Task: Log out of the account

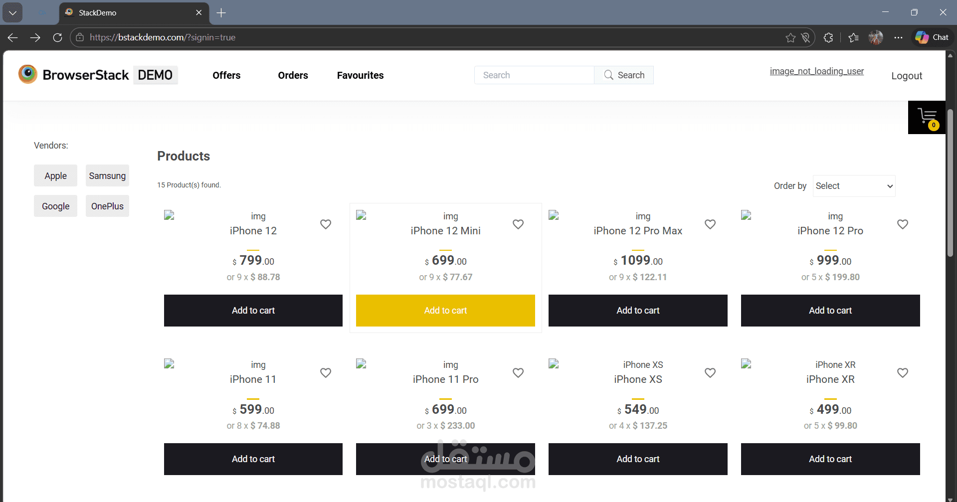Action: click(906, 75)
